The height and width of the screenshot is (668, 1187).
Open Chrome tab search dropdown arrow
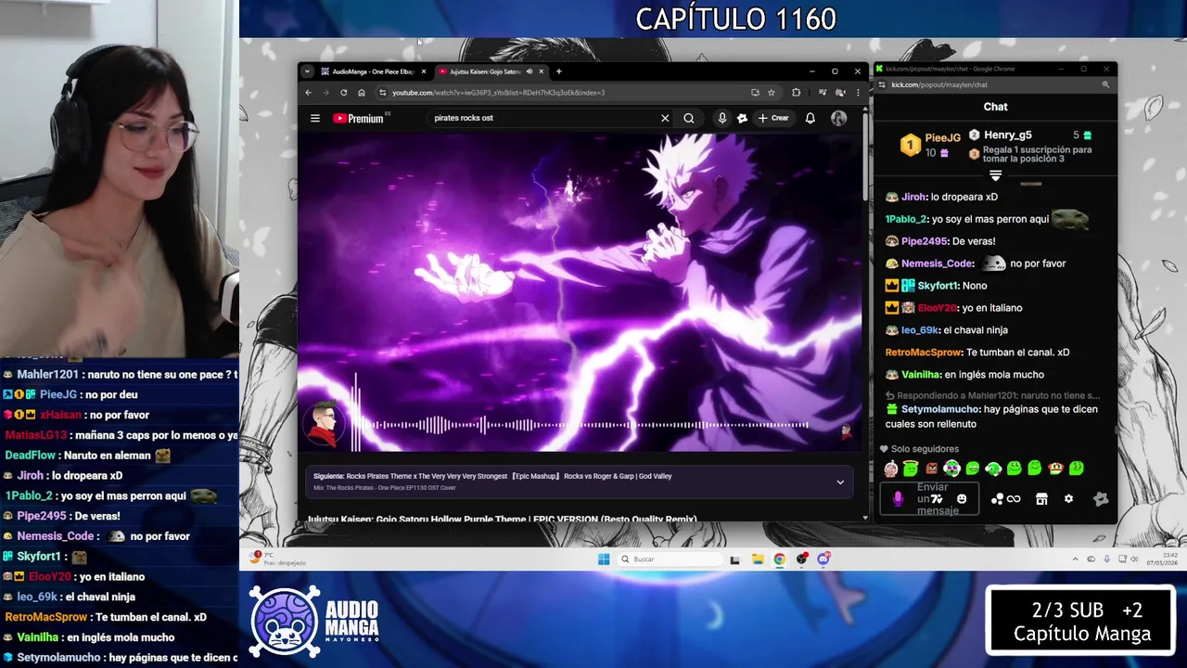point(307,71)
